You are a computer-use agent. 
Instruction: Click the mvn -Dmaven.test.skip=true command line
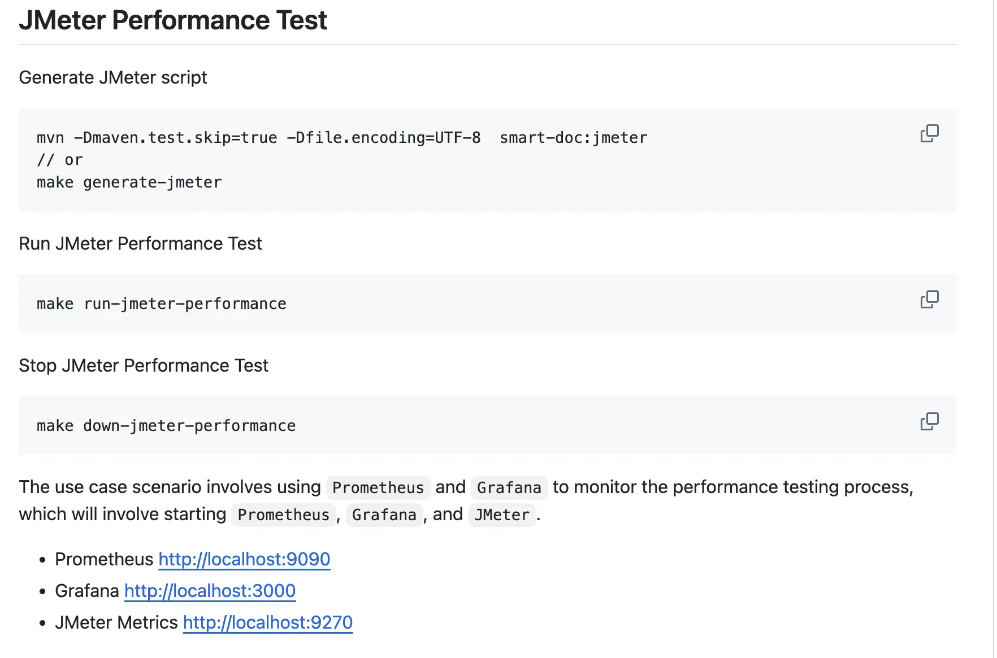pyautogui.click(x=258, y=138)
